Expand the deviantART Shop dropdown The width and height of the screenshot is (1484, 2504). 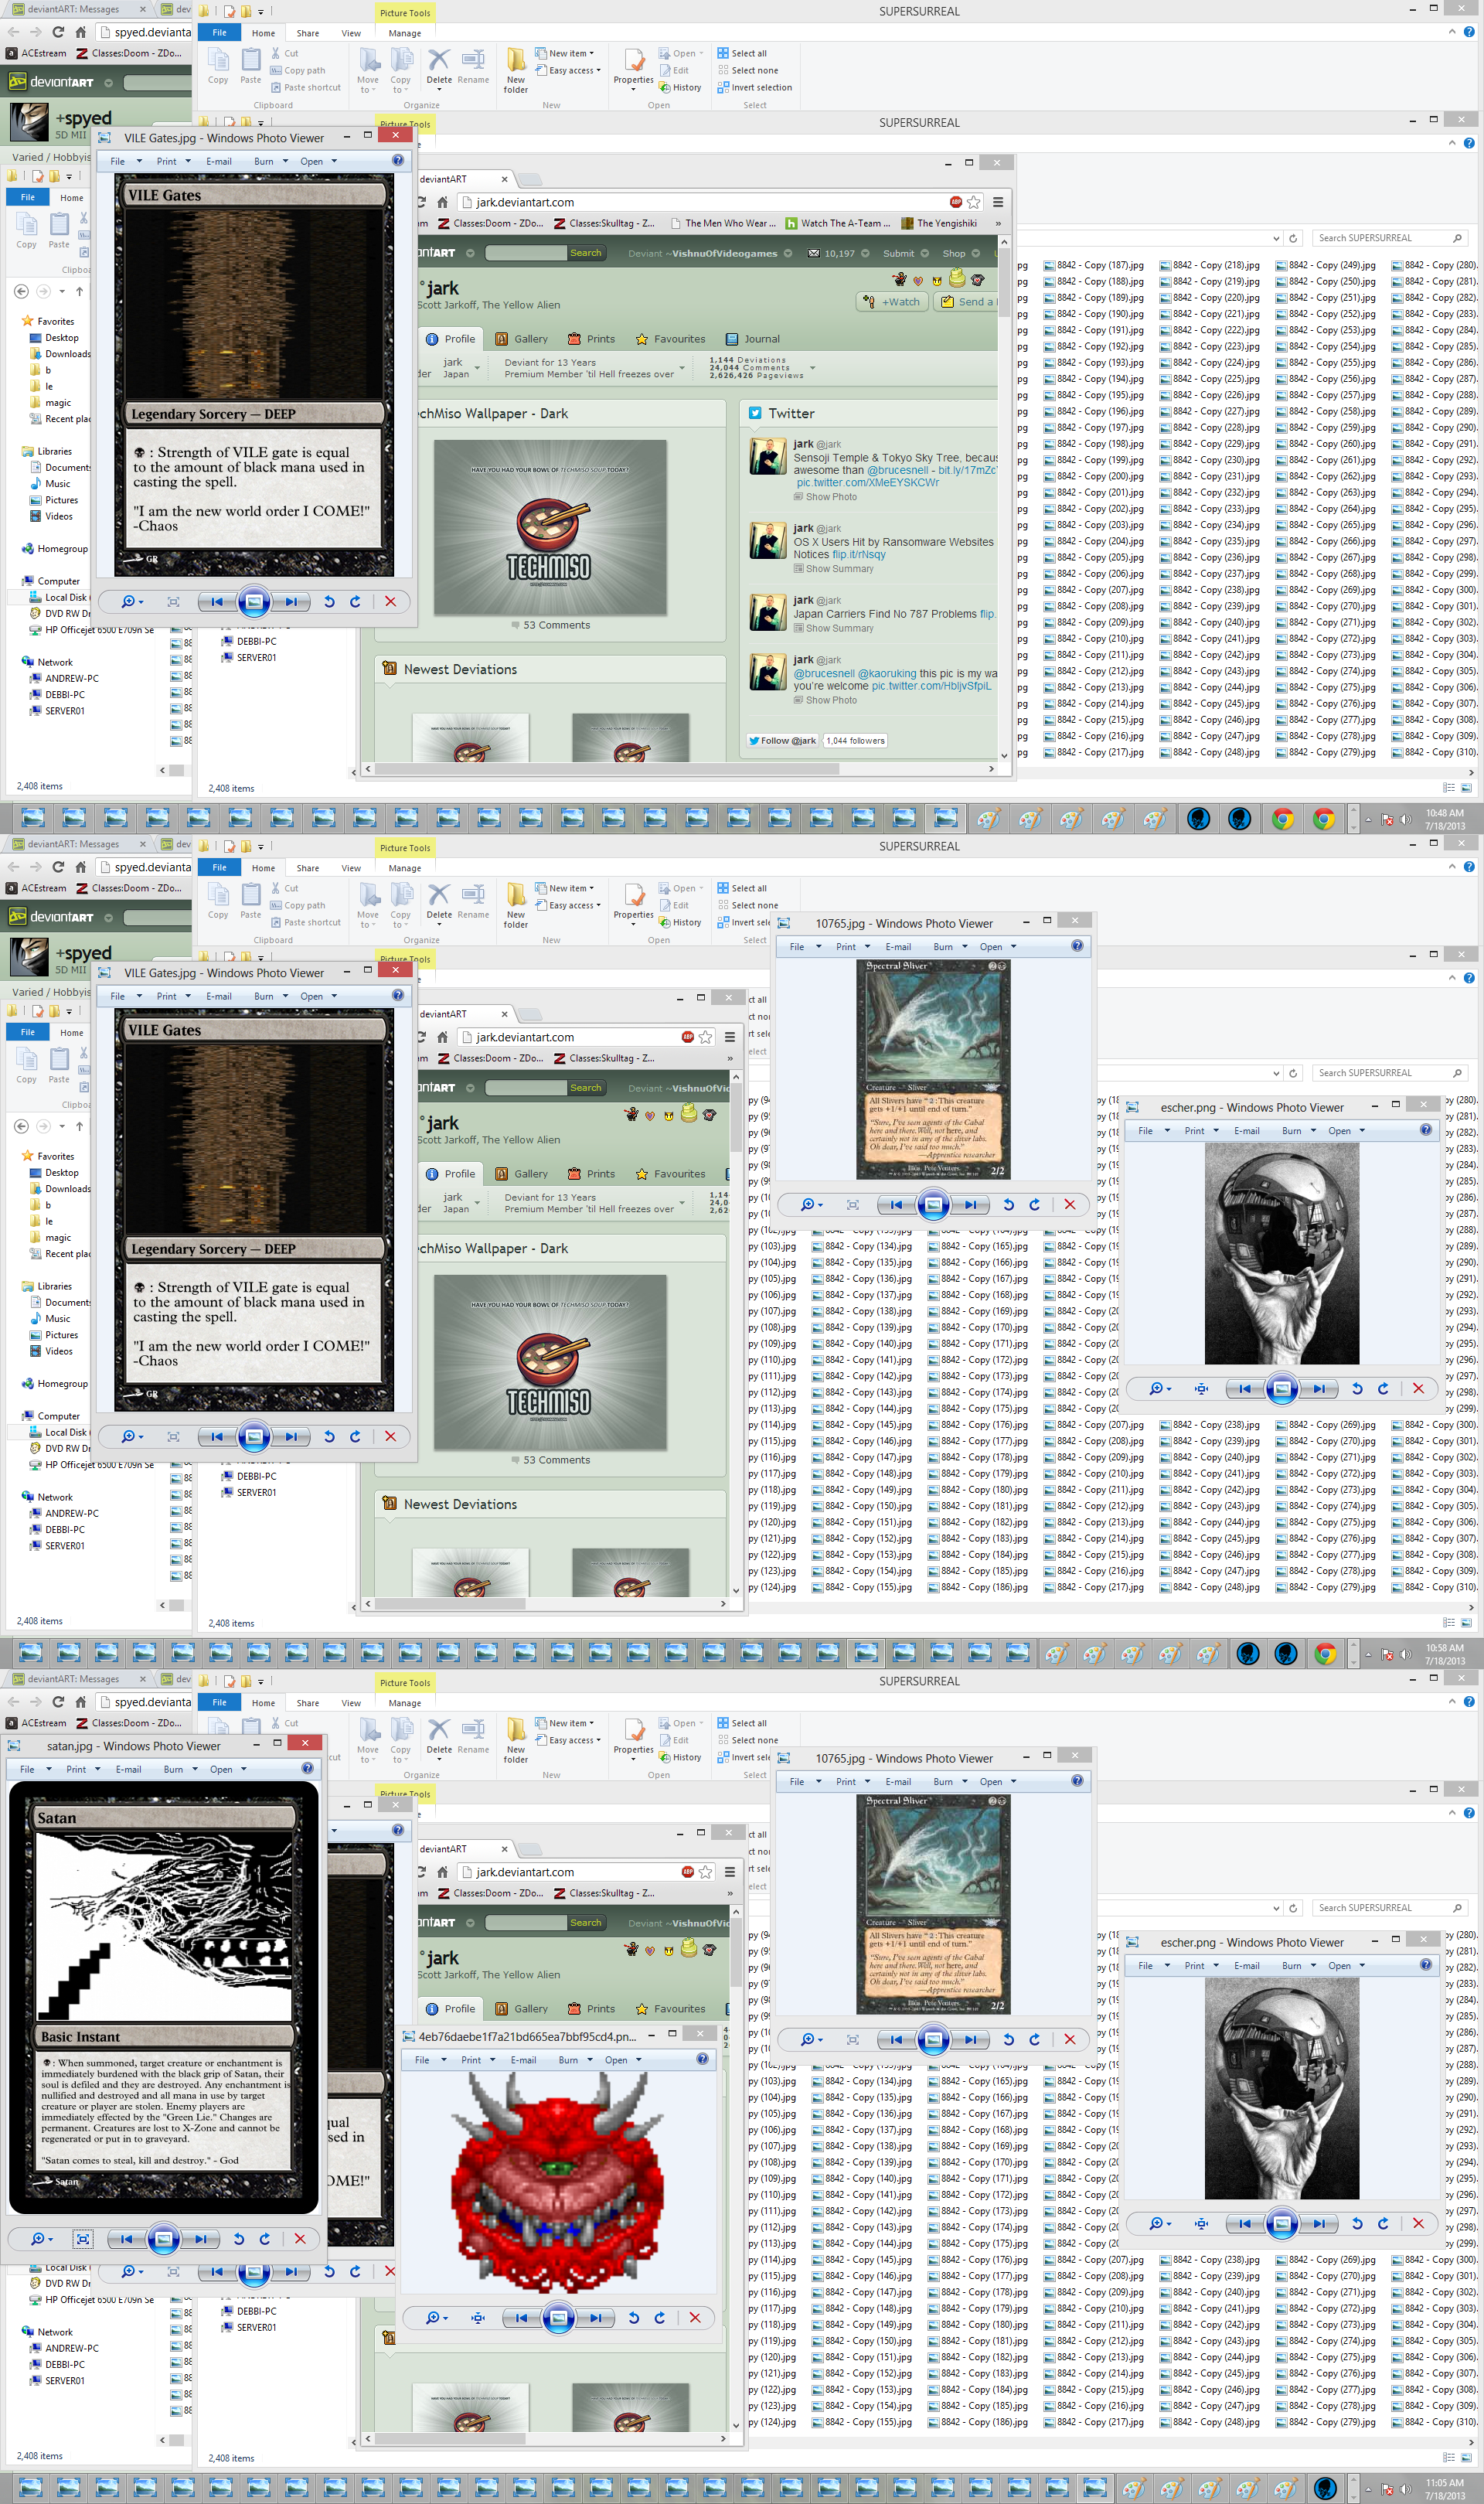[976, 254]
